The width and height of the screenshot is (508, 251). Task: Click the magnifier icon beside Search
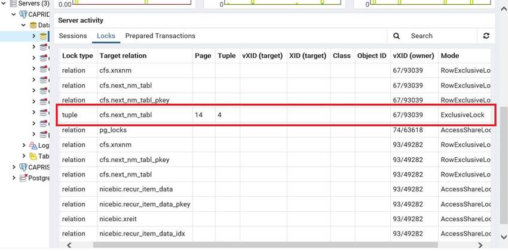click(x=397, y=36)
